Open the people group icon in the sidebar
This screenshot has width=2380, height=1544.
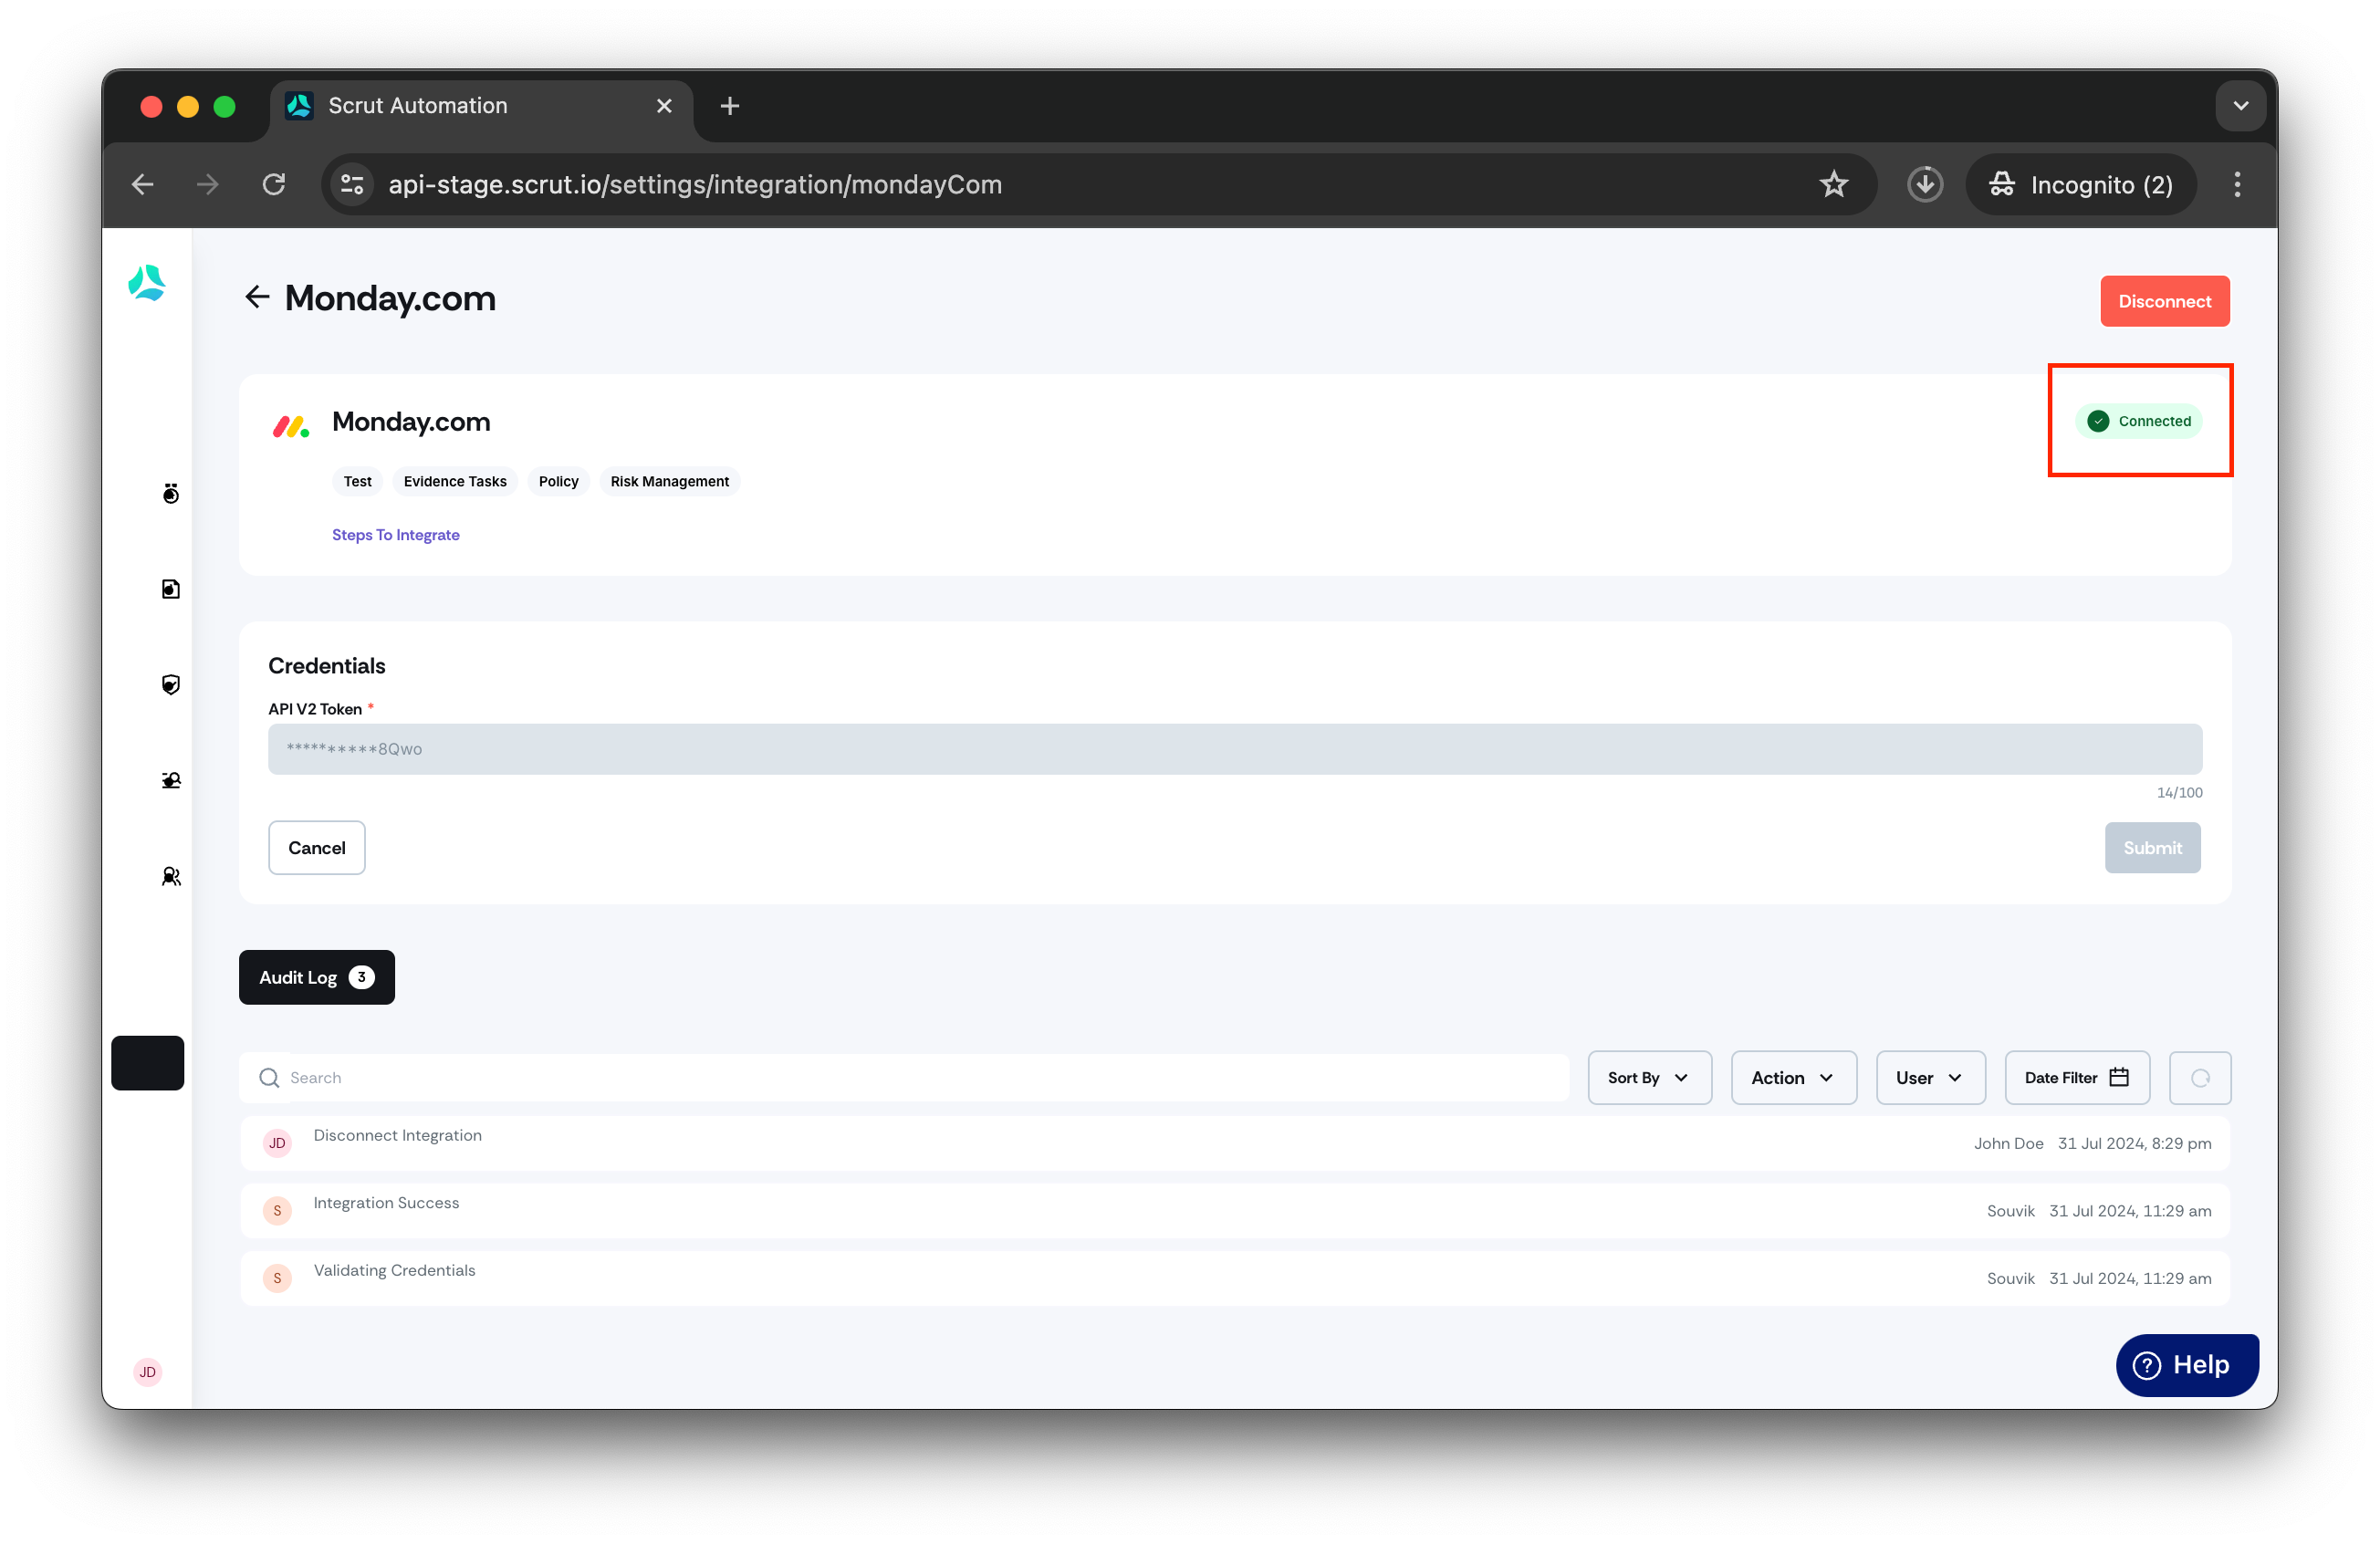[x=171, y=876]
